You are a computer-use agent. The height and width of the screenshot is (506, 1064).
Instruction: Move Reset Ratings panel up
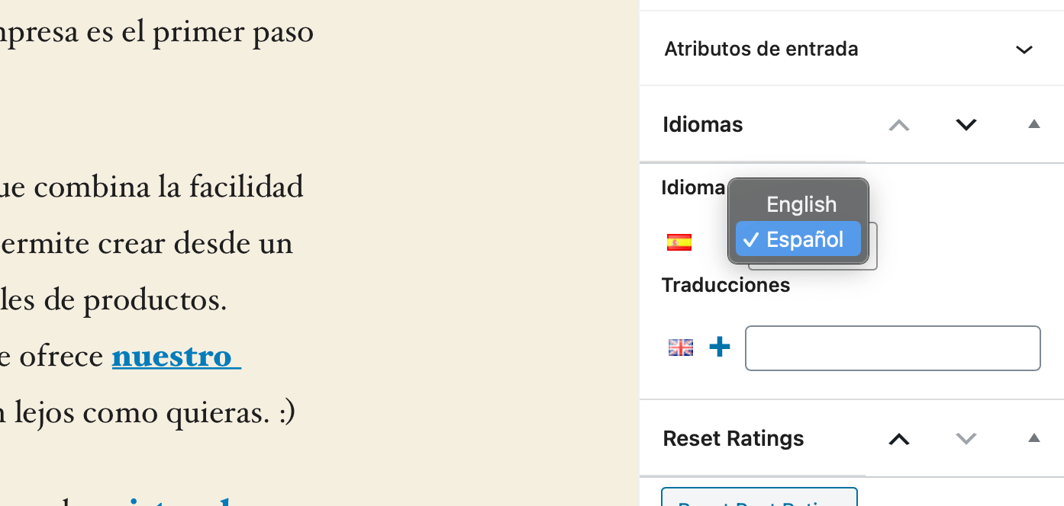coord(899,439)
